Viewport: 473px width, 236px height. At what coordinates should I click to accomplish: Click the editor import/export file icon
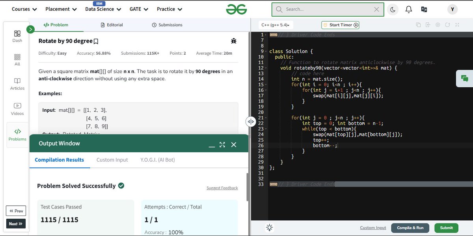(x=428, y=25)
